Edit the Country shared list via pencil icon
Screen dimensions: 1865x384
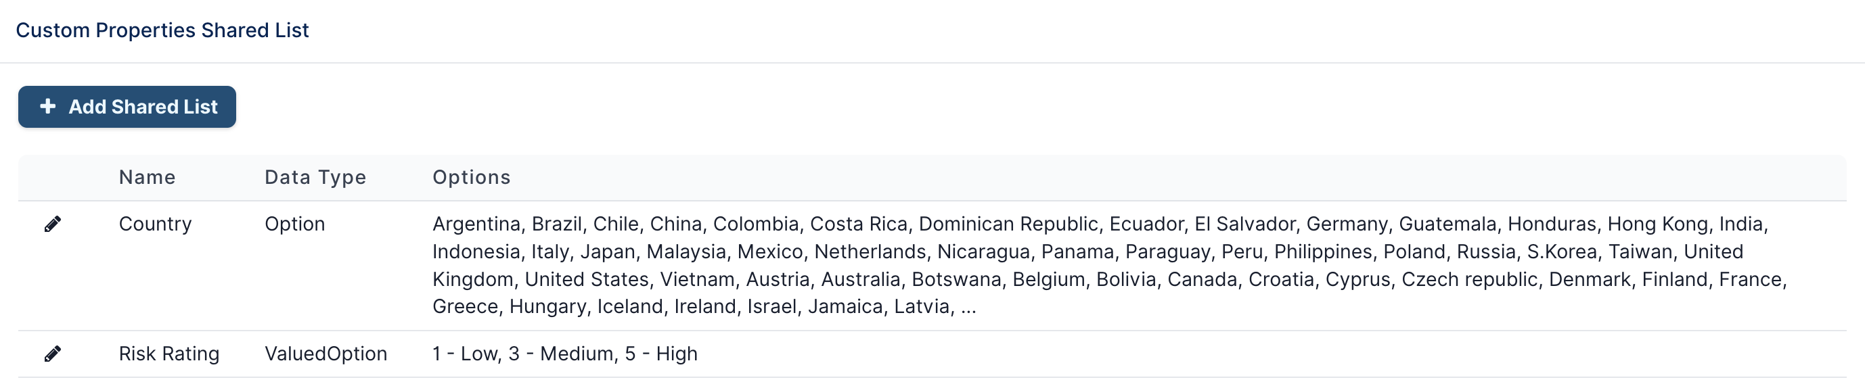pyautogui.click(x=52, y=224)
